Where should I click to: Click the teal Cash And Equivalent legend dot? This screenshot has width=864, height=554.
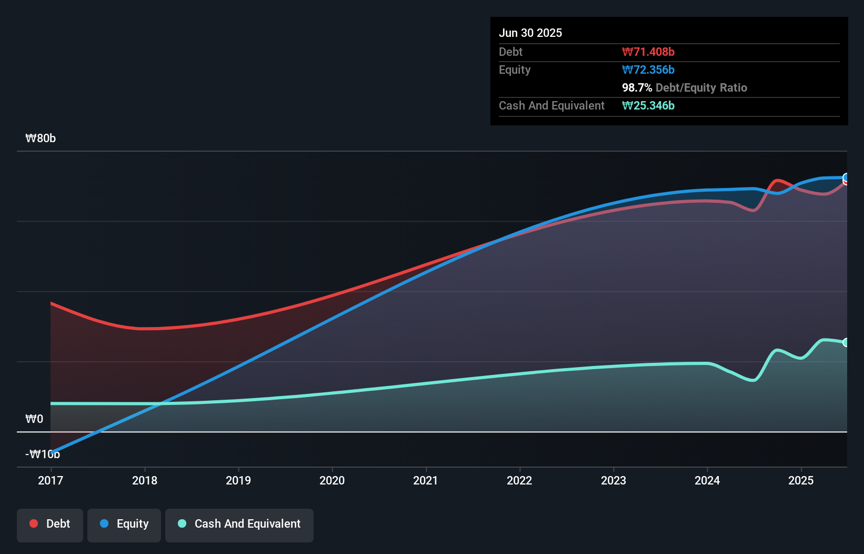pos(182,523)
